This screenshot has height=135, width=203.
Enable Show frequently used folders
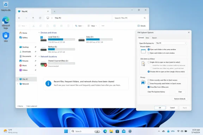click(149, 84)
